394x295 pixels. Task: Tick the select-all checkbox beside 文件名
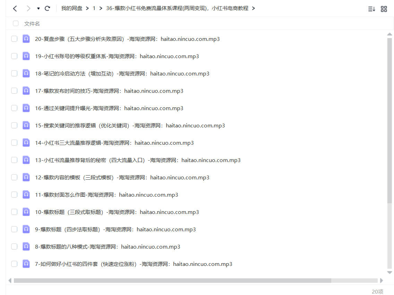[x=16, y=23]
